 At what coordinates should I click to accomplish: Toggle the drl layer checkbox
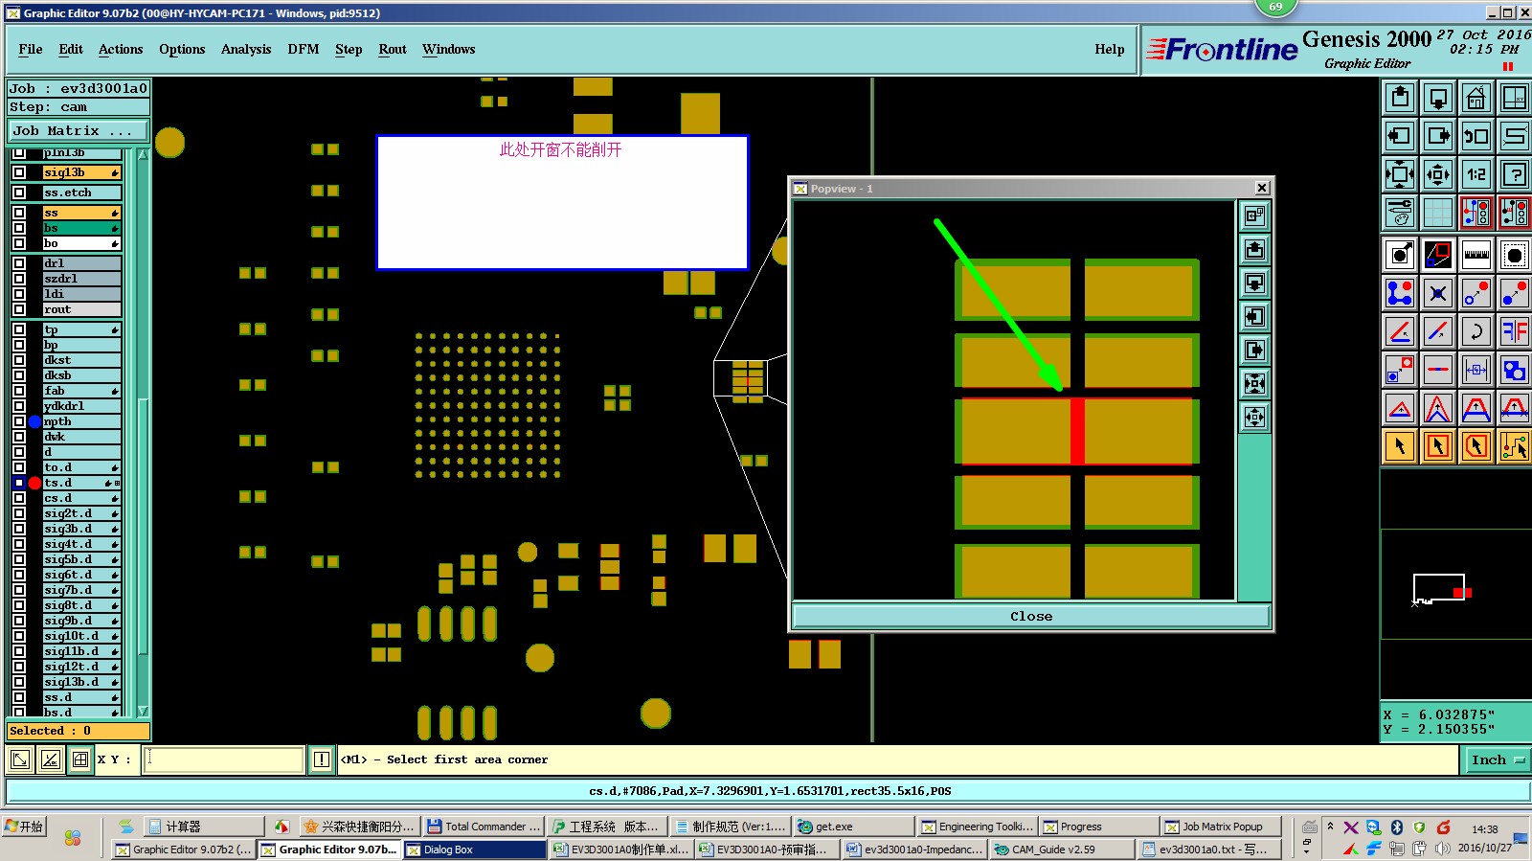tap(19, 263)
